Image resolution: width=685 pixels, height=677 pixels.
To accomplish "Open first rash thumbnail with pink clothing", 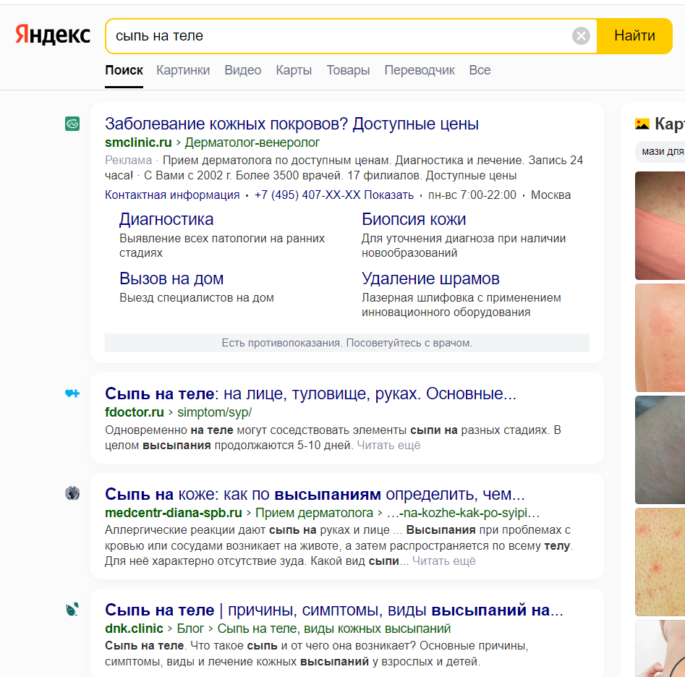I will click(x=660, y=226).
